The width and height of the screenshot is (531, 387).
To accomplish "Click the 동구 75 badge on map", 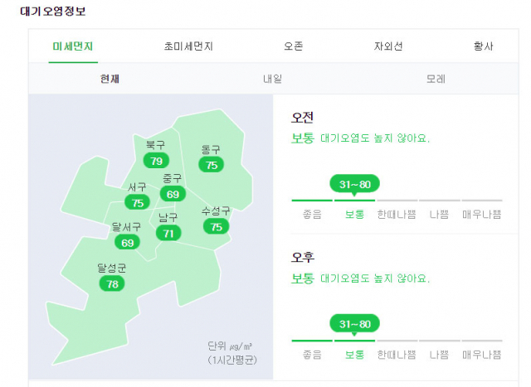I will pos(212,165).
